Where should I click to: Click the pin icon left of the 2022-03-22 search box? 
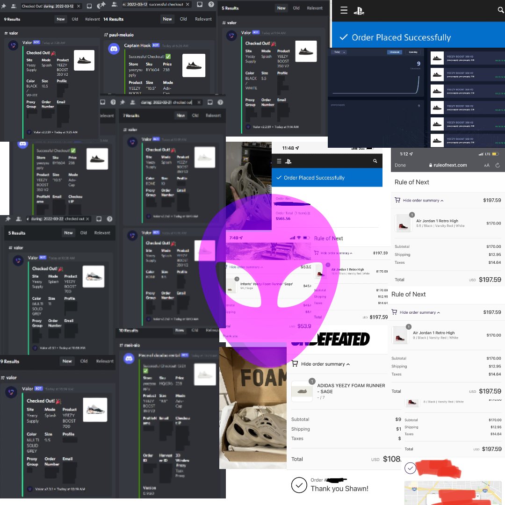click(8, 219)
